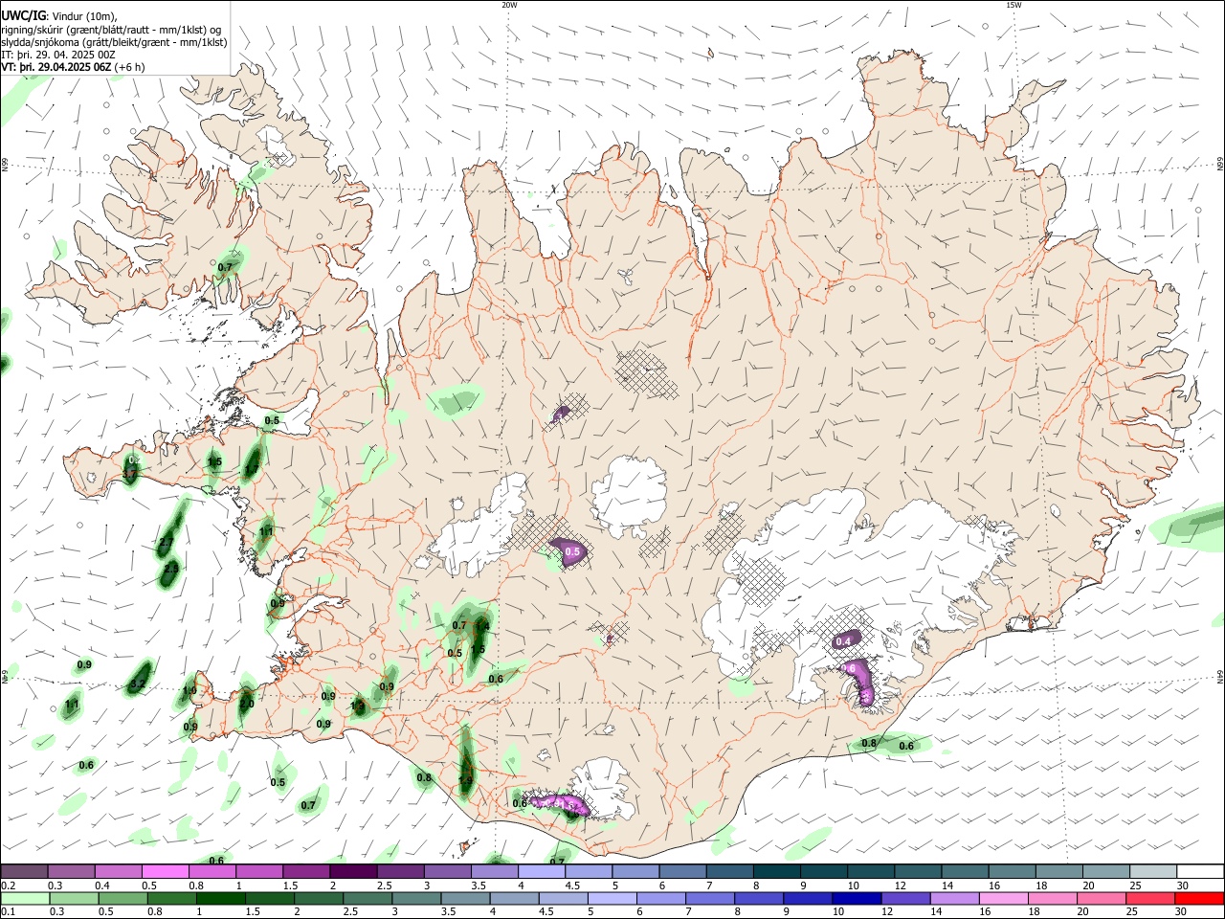Click the 0.7 precipitation value in the Westfjords
The height and width of the screenshot is (919, 1225).
click(226, 267)
